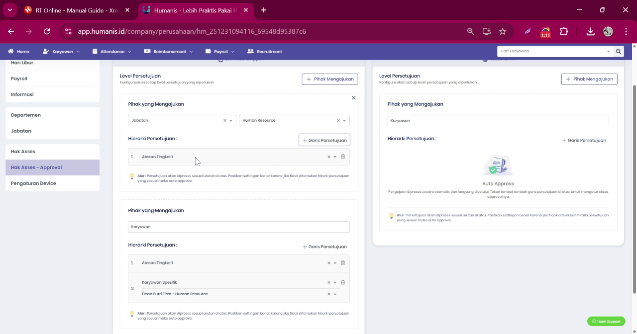Close the RT Online Manual Guide tab
The width and height of the screenshot is (637, 334).
tap(128, 10)
